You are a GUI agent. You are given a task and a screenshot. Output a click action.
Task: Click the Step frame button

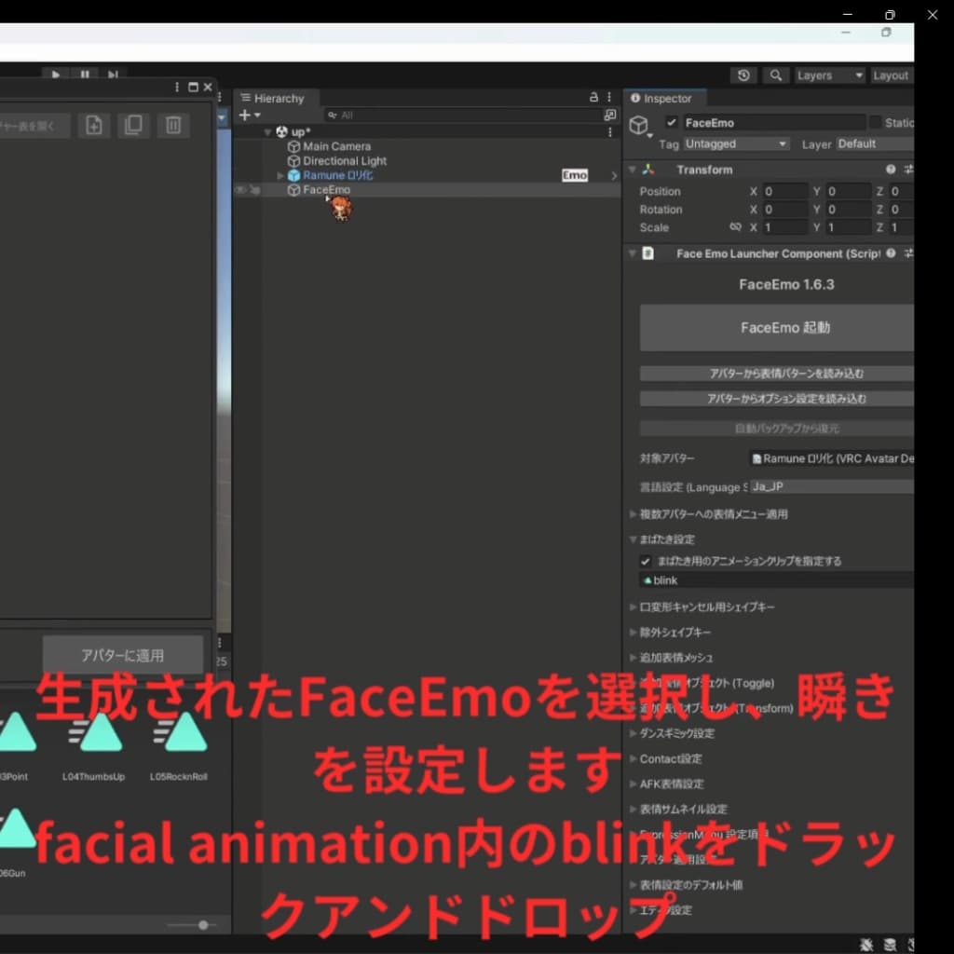coord(113,75)
